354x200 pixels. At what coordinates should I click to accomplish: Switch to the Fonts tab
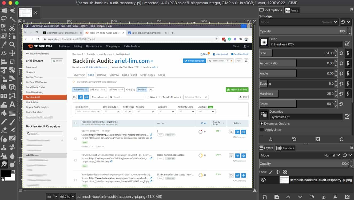coord(292,10)
